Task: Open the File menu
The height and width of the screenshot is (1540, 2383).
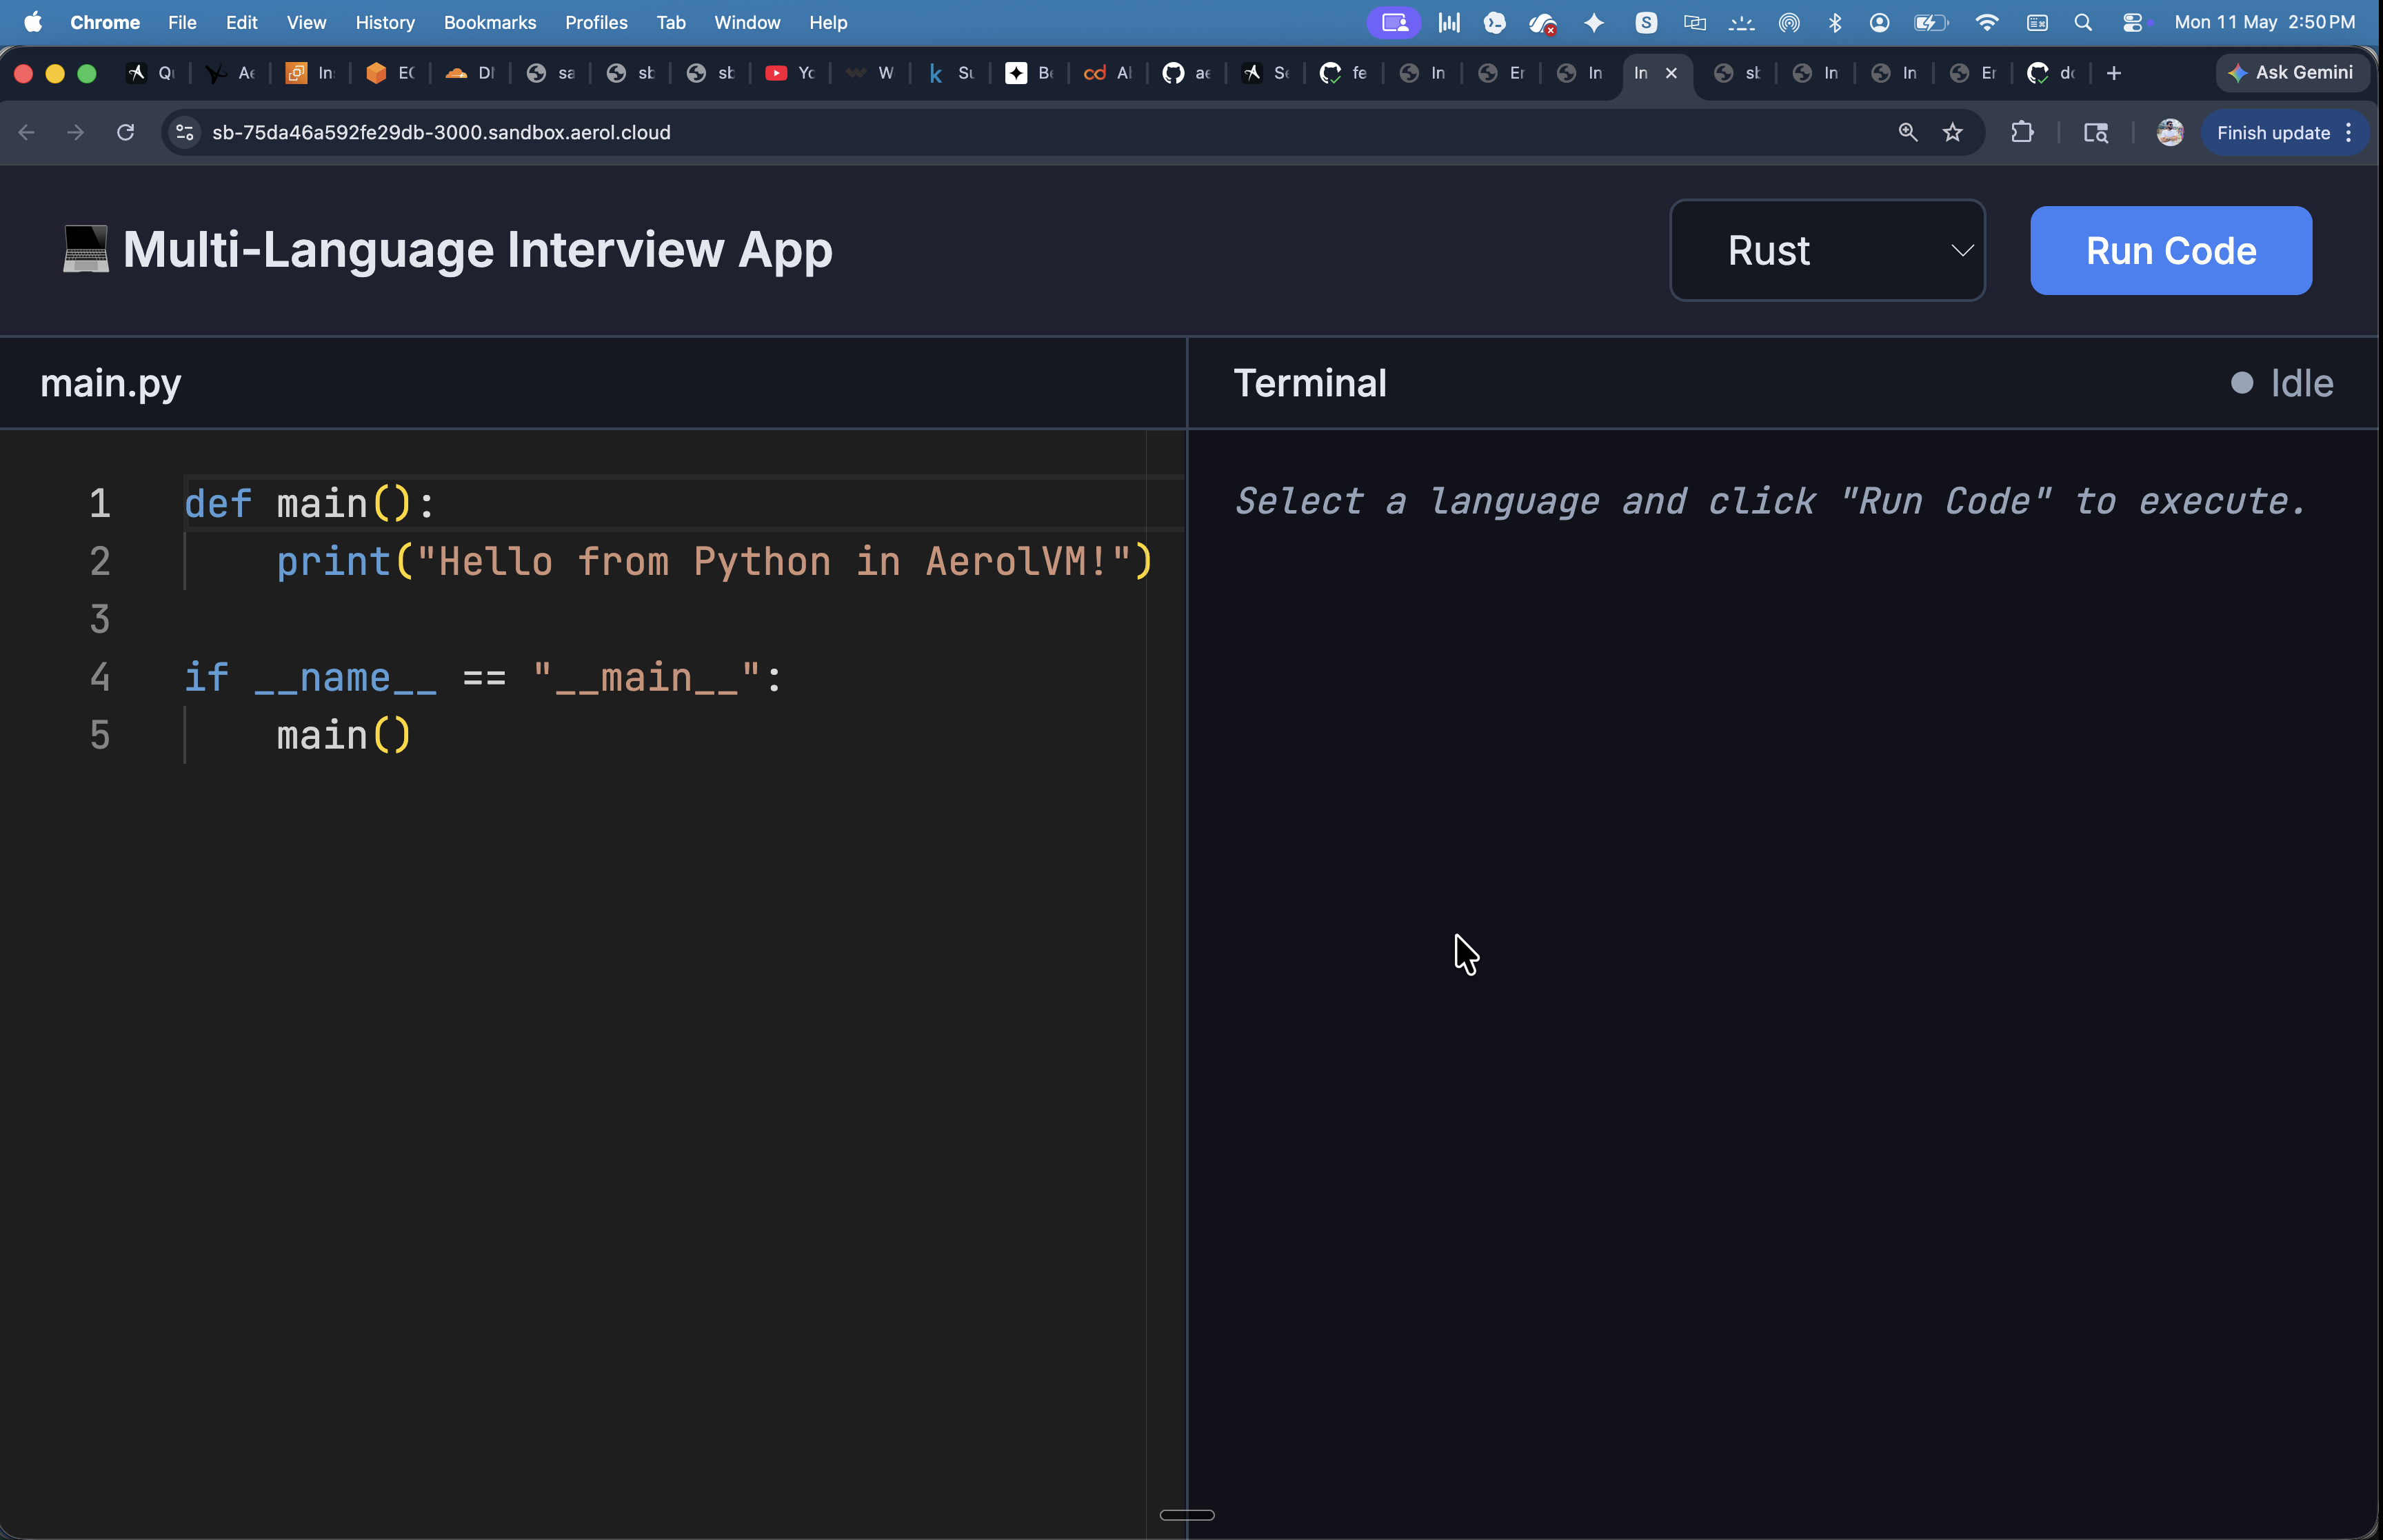Action: click(x=182, y=22)
